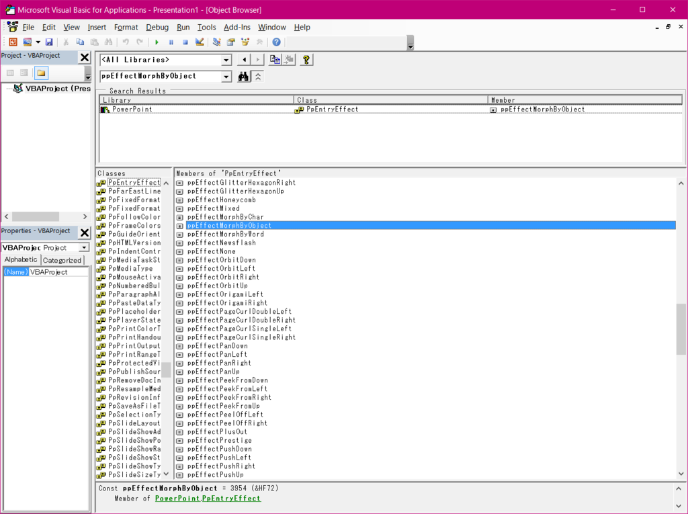Click the Cut scissors icon
Image resolution: width=688 pixels, height=514 pixels.
point(66,42)
